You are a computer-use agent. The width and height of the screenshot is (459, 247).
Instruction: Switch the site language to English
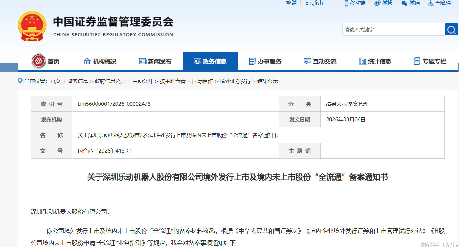(x=314, y=3)
